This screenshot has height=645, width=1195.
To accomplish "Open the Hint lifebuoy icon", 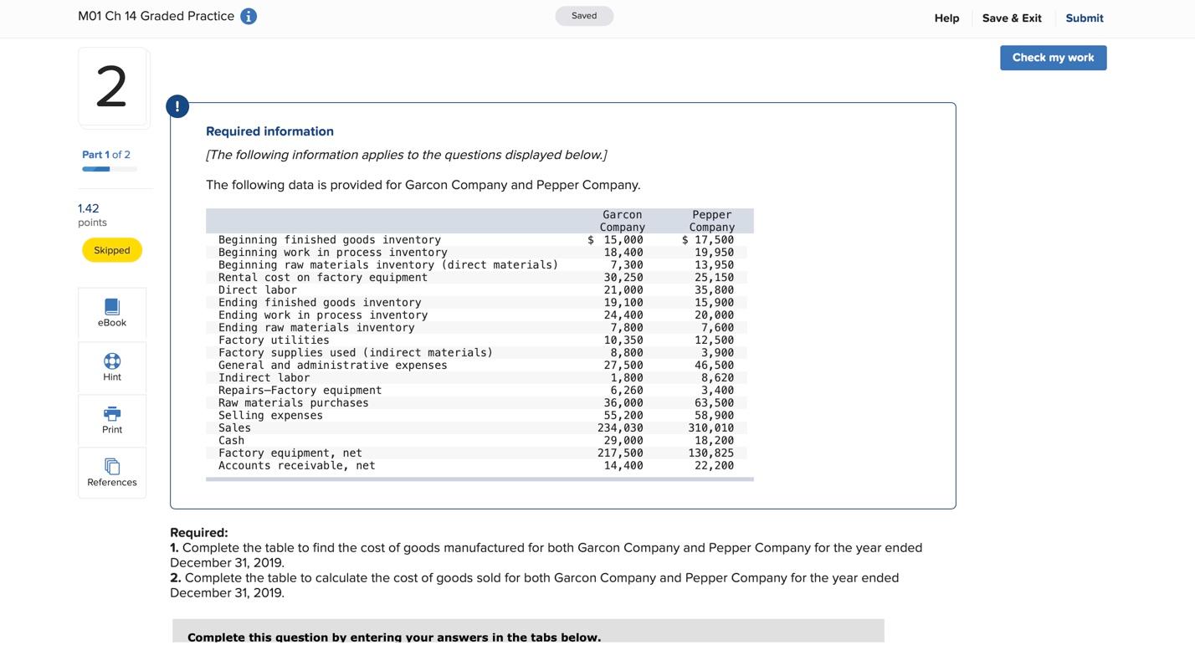I will (x=112, y=361).
